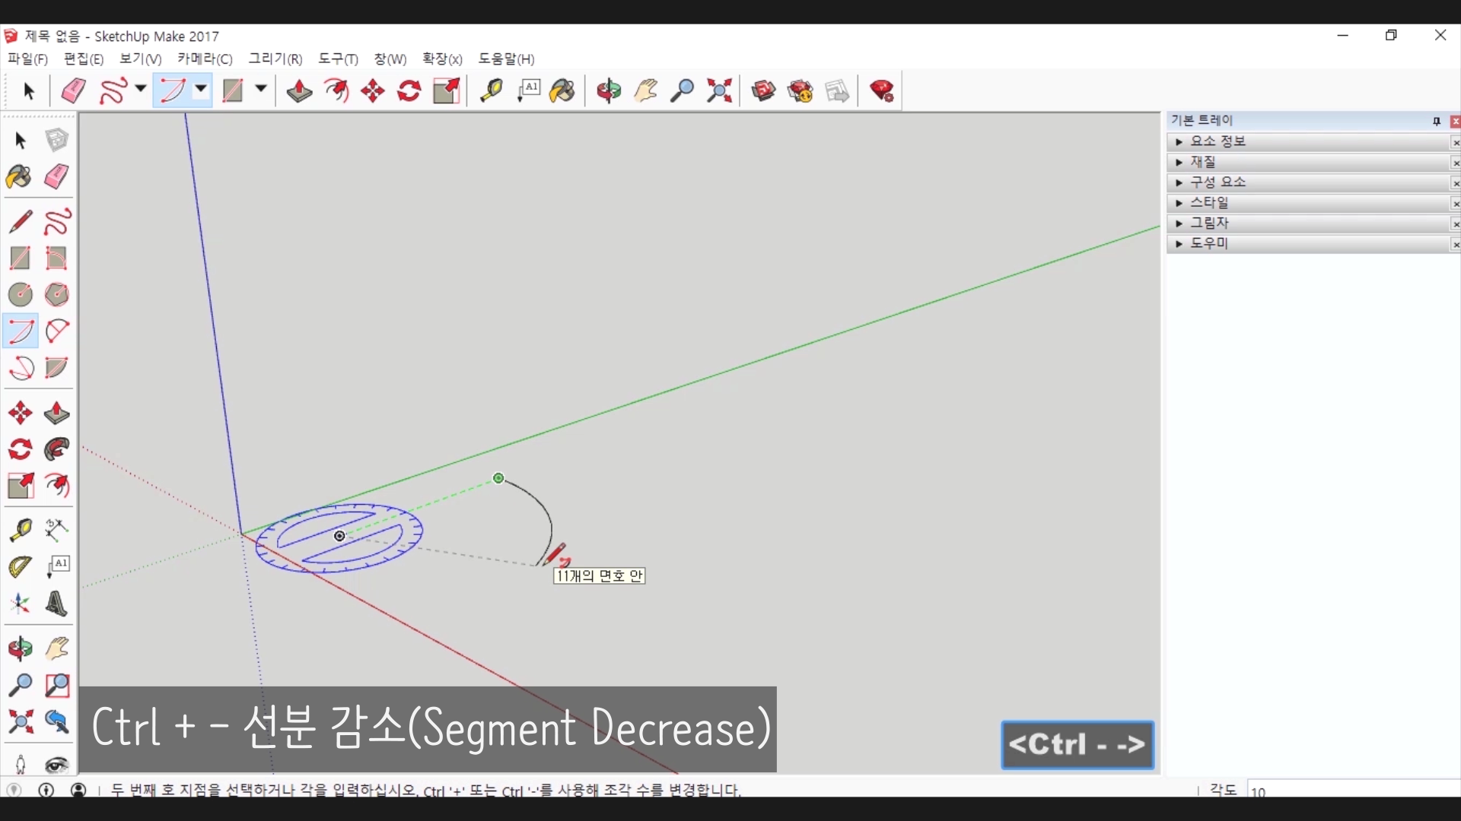Expand the 그림자 panel

pyautogui.click(x=1209, y=223)
